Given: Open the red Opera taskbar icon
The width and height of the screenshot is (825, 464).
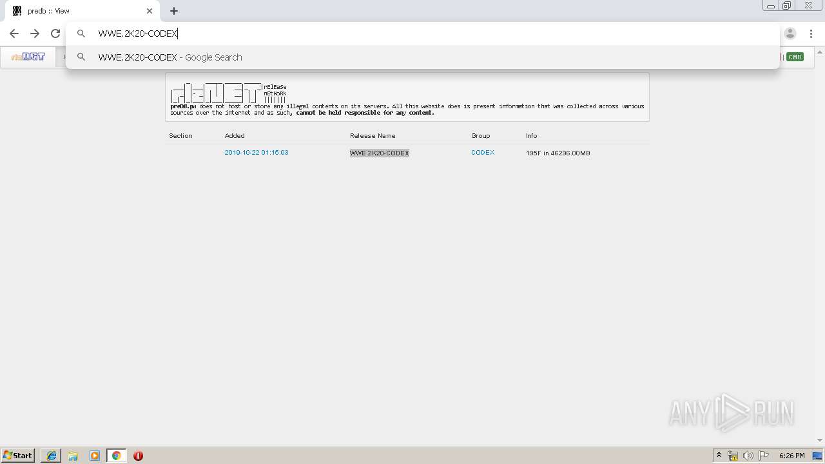Looking at the screenshot, I should click(138, 456).
